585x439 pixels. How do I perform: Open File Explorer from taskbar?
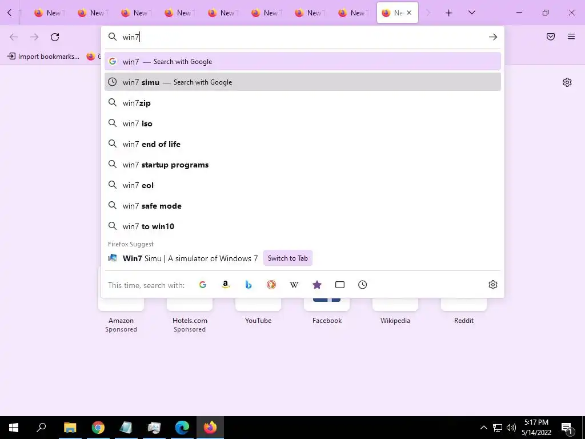pos(70,428)
